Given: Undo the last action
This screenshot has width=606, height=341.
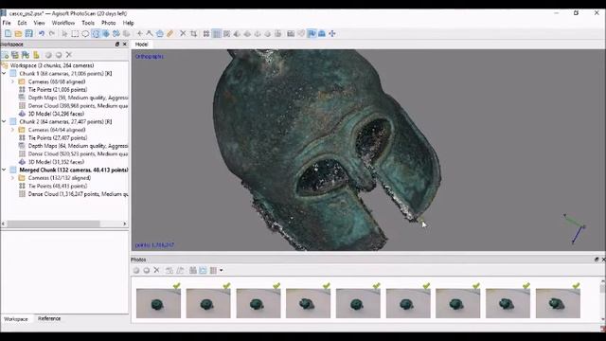Looking at the screenshot, I should (x=42, y=34).
